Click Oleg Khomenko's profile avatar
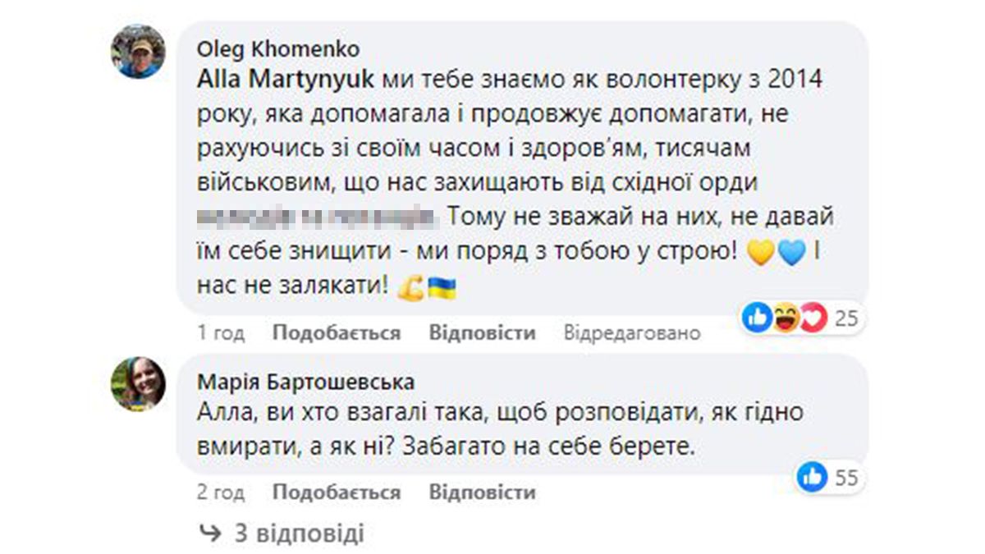This screenshot has width=985, height=554. (x=139, y=51)
